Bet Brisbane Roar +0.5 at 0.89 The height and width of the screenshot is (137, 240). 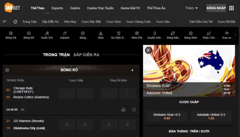click(x=167, y=116)
